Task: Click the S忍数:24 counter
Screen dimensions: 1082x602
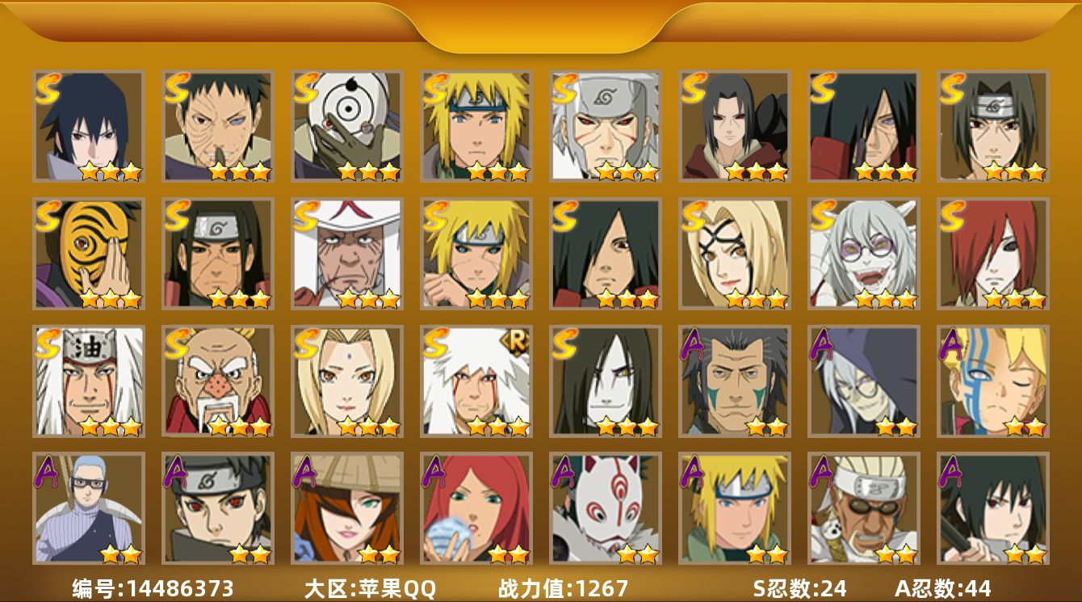Action: coord(799,588)
